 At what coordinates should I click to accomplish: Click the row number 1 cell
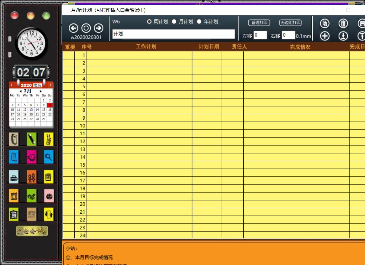[80, 55]
